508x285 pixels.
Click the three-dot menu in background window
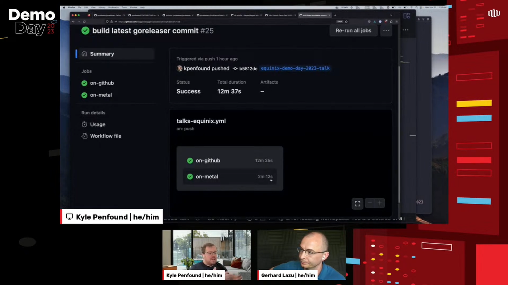405,30
